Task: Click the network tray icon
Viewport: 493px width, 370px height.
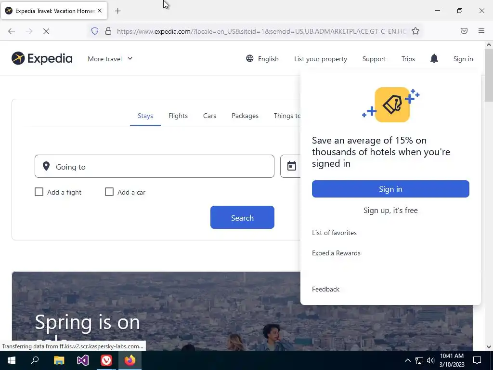Action: [419, 360]
